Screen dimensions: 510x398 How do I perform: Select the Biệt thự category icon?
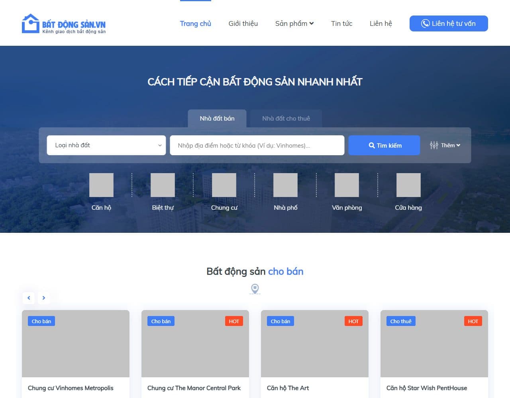click(163, 185)
